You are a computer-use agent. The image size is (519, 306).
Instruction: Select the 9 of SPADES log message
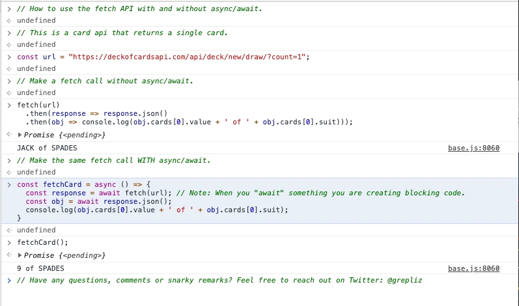coord(41,268)
